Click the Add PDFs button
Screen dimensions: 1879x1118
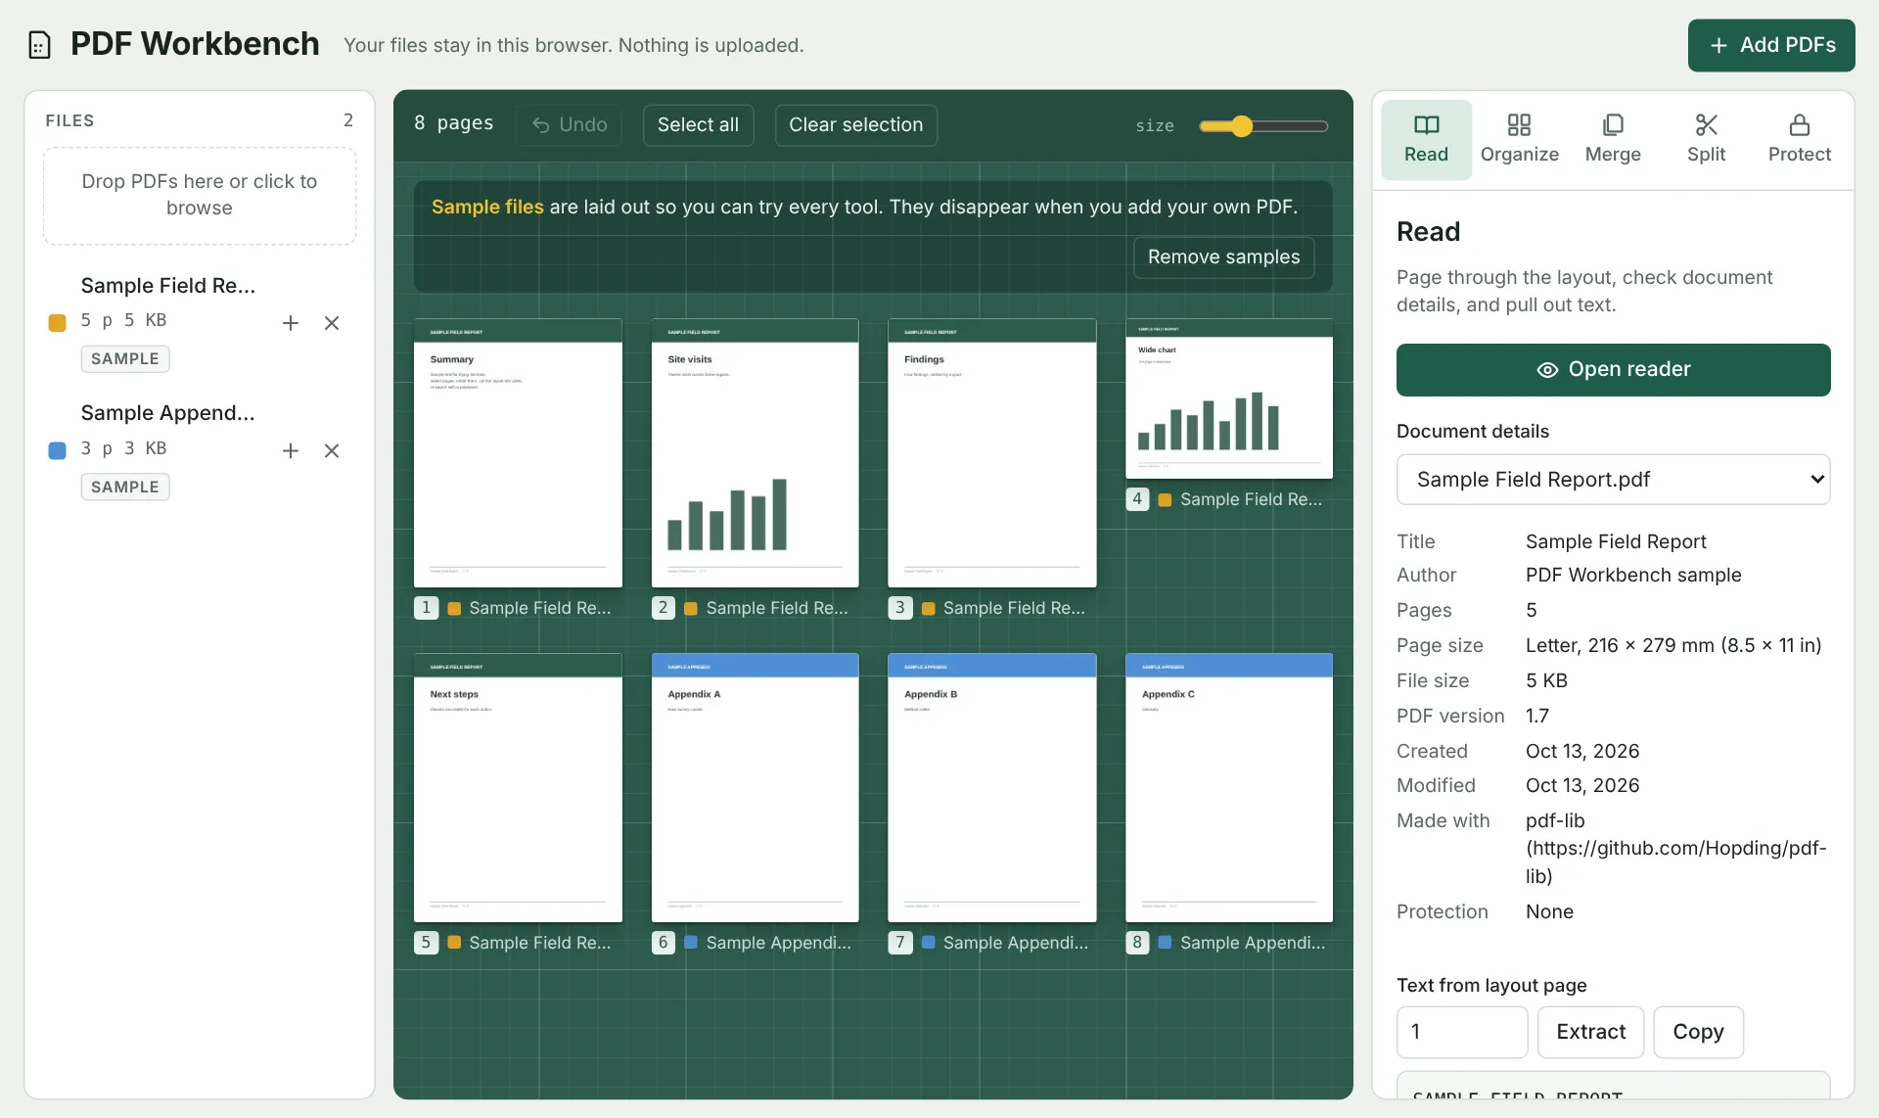(x=1771, y=45)
